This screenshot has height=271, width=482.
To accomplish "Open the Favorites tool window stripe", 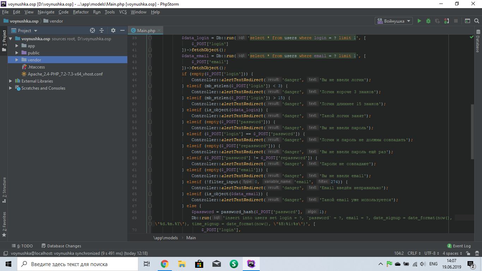I will click(x=4, y=224).
